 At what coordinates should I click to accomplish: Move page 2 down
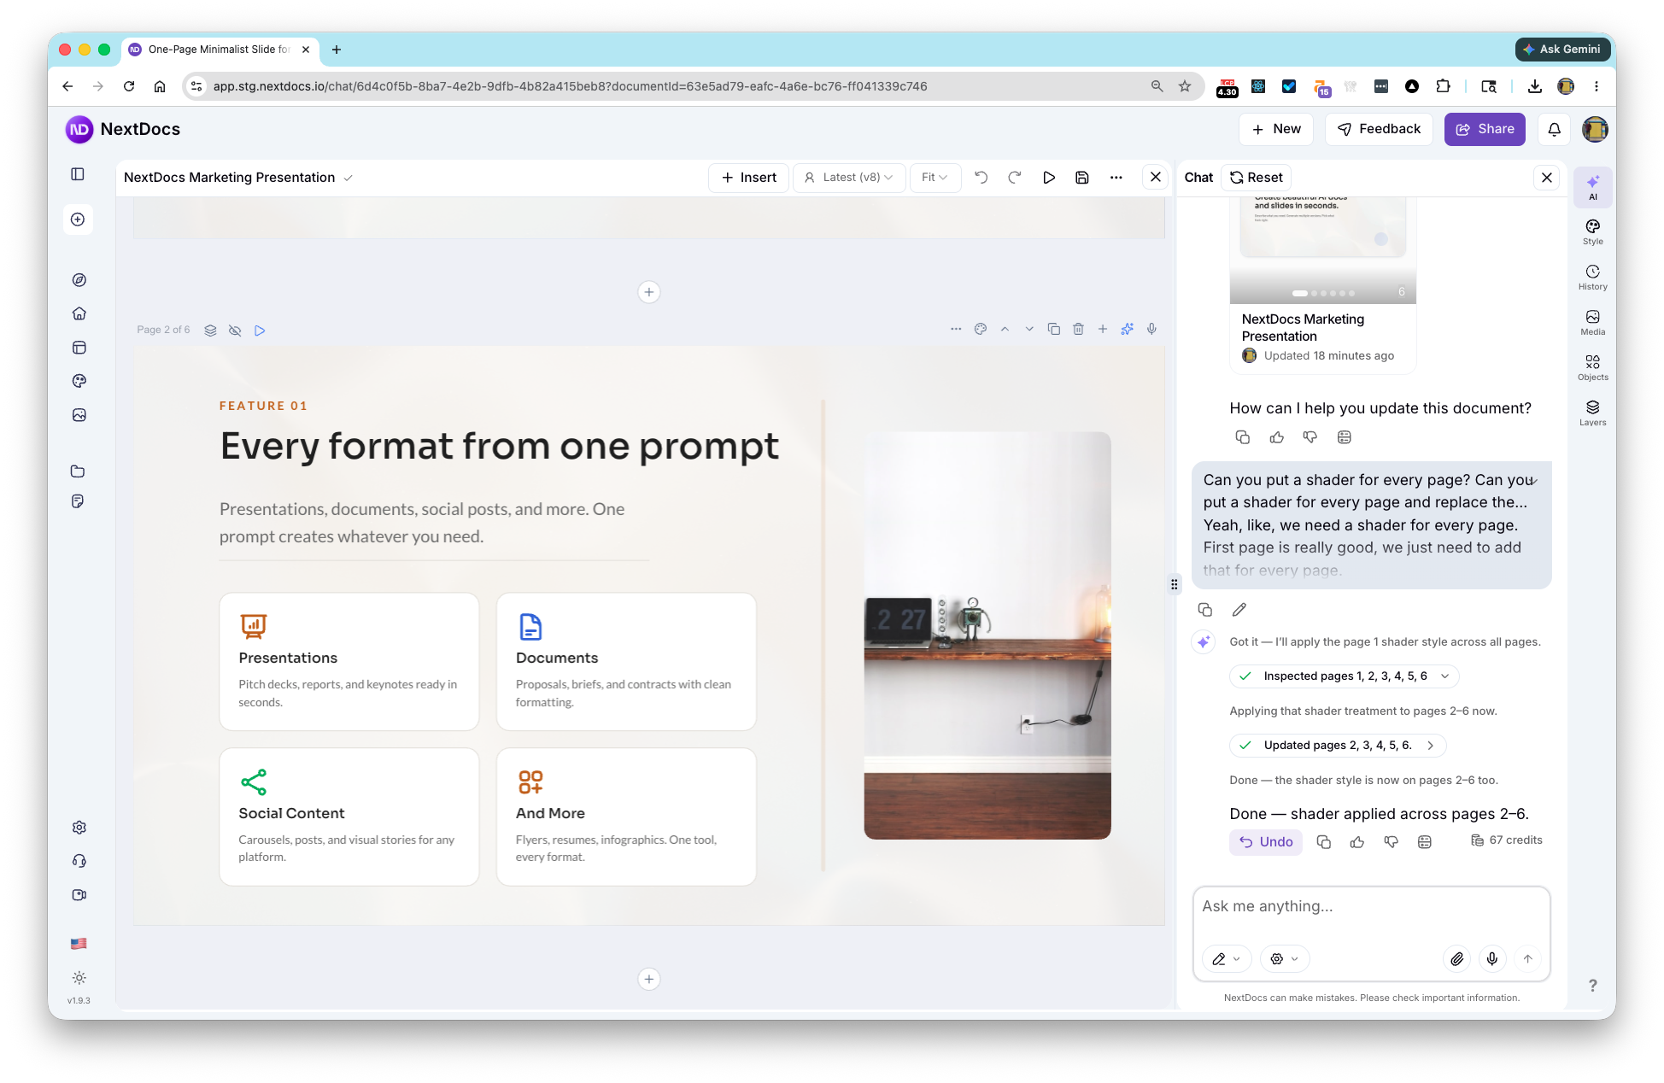[1029, 330]
